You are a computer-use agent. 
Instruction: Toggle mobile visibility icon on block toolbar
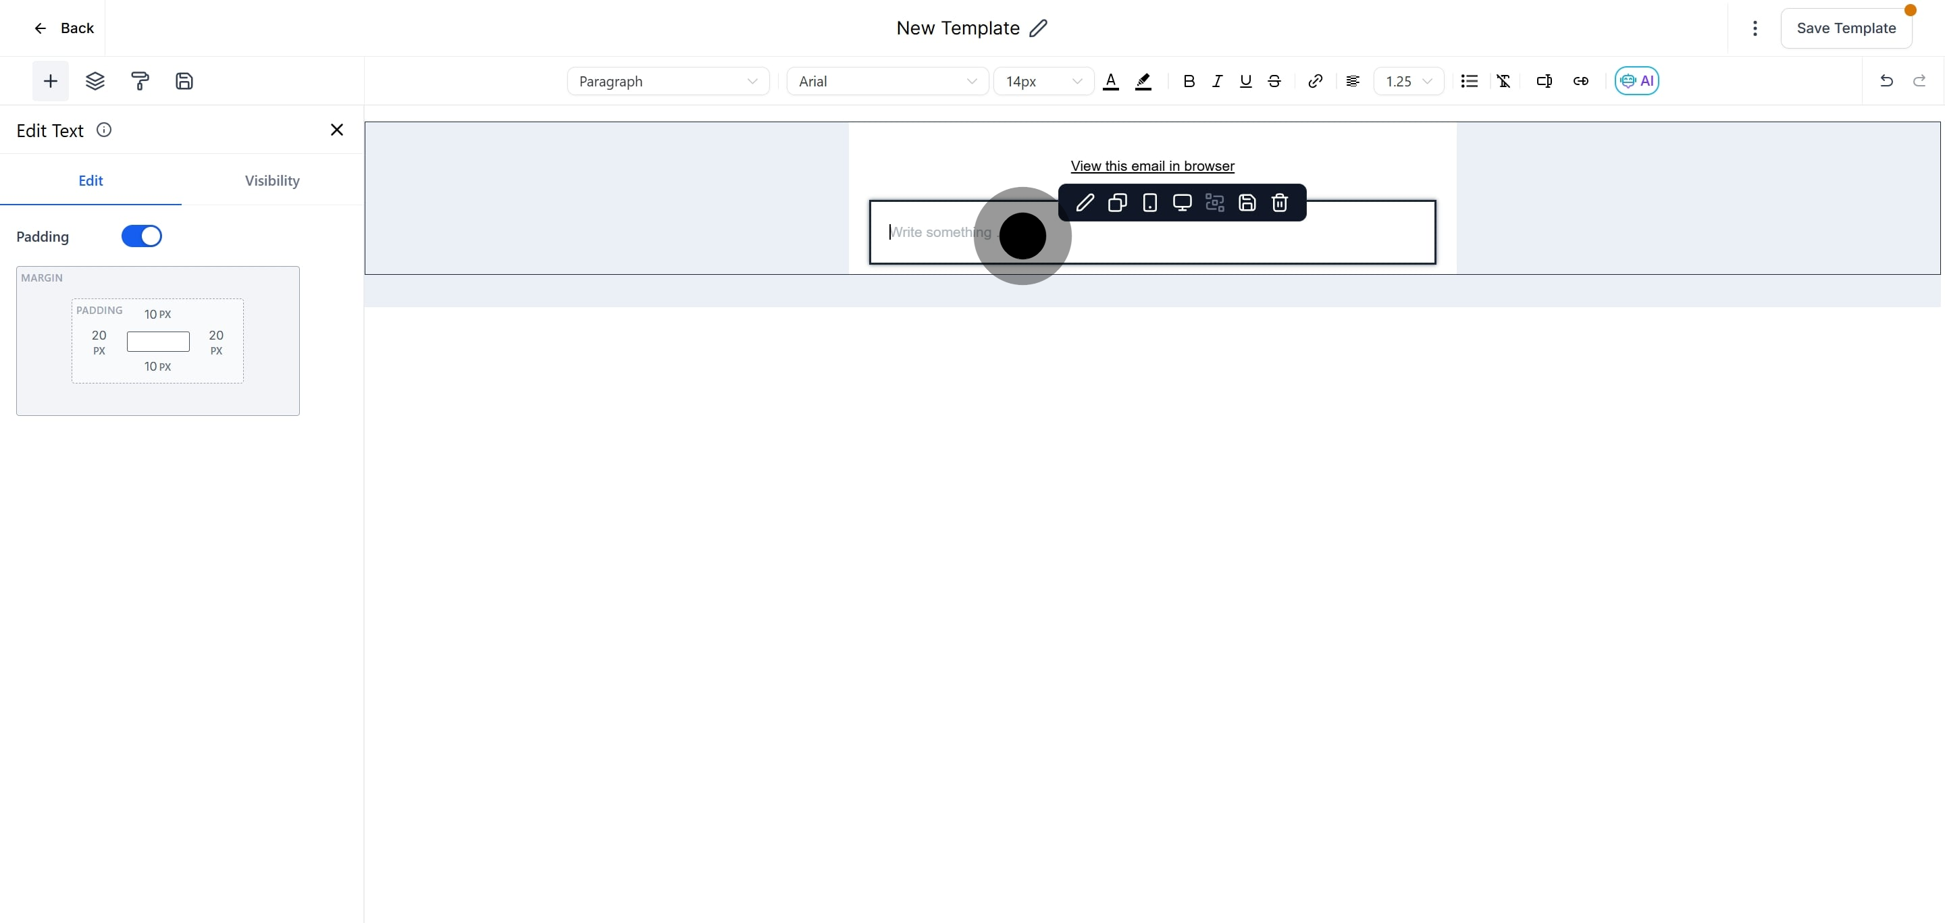pos(1150,203)
